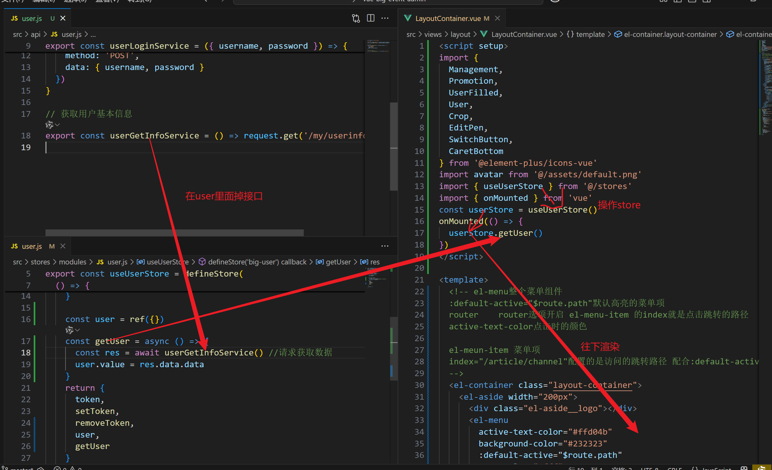The height and width of the screenshot is (470, 772).
Task: Open the template breadcrumb dropdown
Action: (590, 34)
